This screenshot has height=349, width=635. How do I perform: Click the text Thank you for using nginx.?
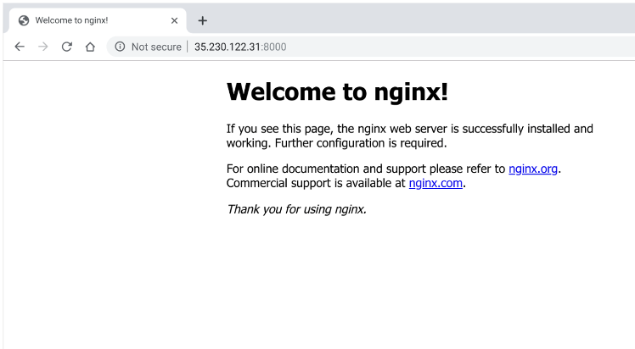coord(296,209)
